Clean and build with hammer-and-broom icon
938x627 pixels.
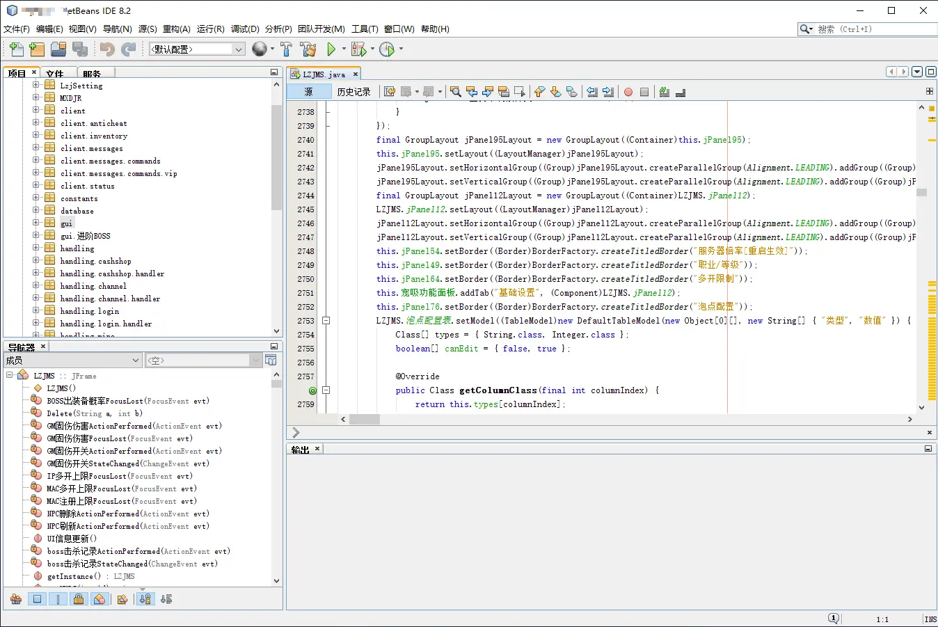pos(308,49)
